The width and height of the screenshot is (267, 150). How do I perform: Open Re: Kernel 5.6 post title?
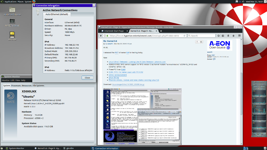(110, 41)
